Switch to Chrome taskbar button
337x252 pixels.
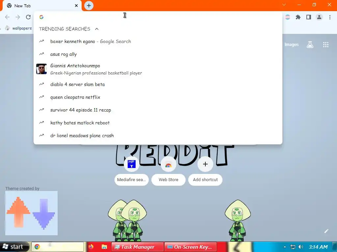[58, 247]
